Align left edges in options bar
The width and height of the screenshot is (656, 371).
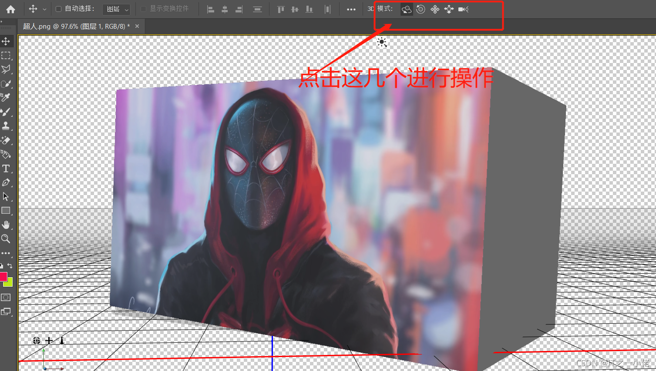click(211, 9)
